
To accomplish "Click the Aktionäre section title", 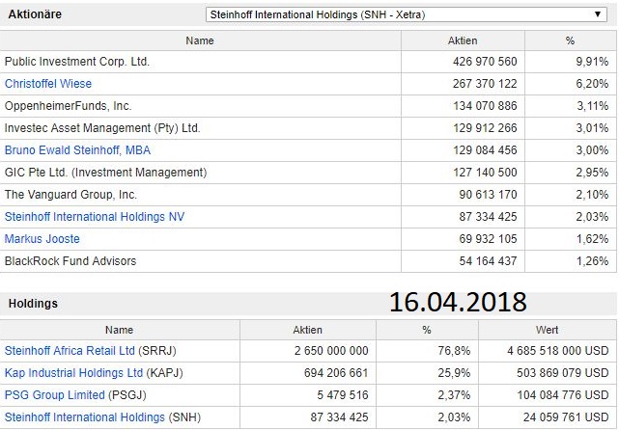I will pos(37,15).
